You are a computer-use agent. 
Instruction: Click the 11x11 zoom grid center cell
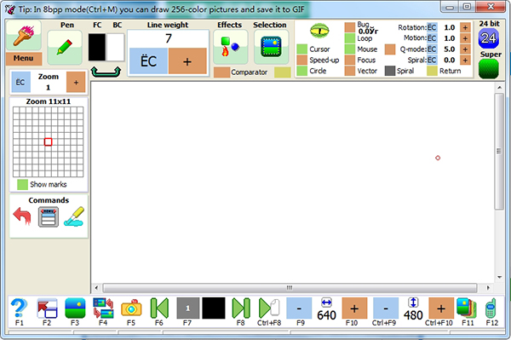coord(49,141)
